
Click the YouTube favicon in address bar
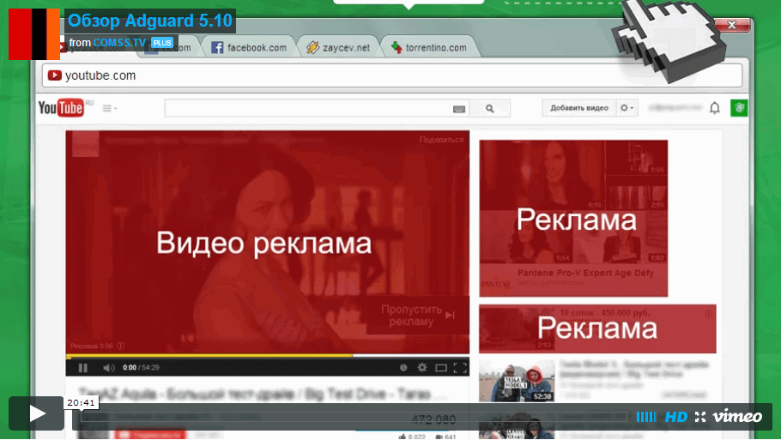click(54, 75)
